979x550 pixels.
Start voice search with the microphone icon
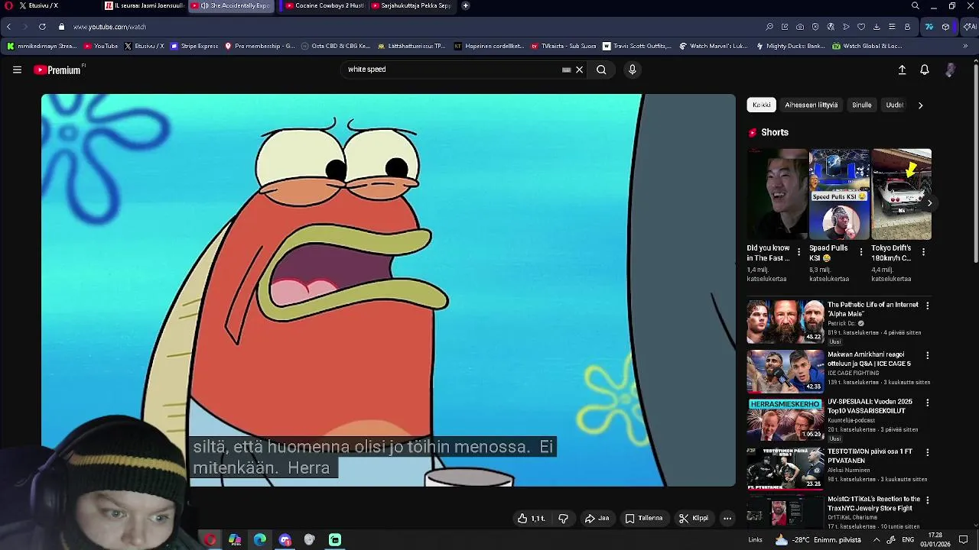(x=632, y=70)
